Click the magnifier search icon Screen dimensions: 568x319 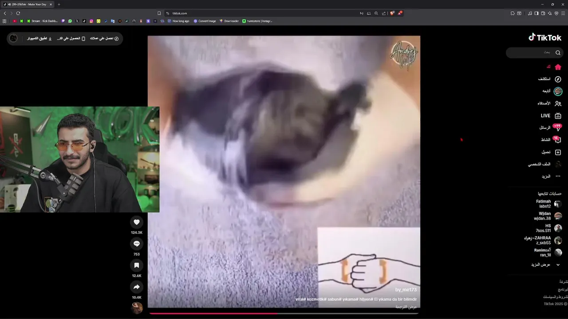pos(558,53)
